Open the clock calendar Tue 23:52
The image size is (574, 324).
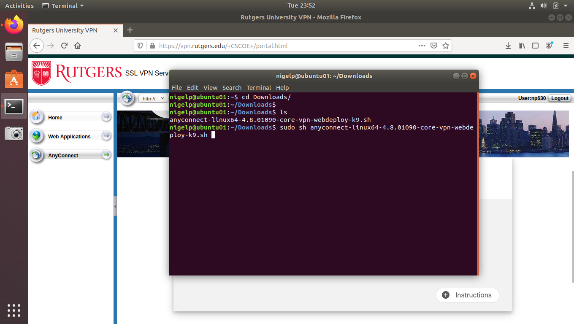point(301,5)
